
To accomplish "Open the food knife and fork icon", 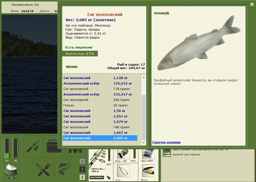I will point(44,169).
